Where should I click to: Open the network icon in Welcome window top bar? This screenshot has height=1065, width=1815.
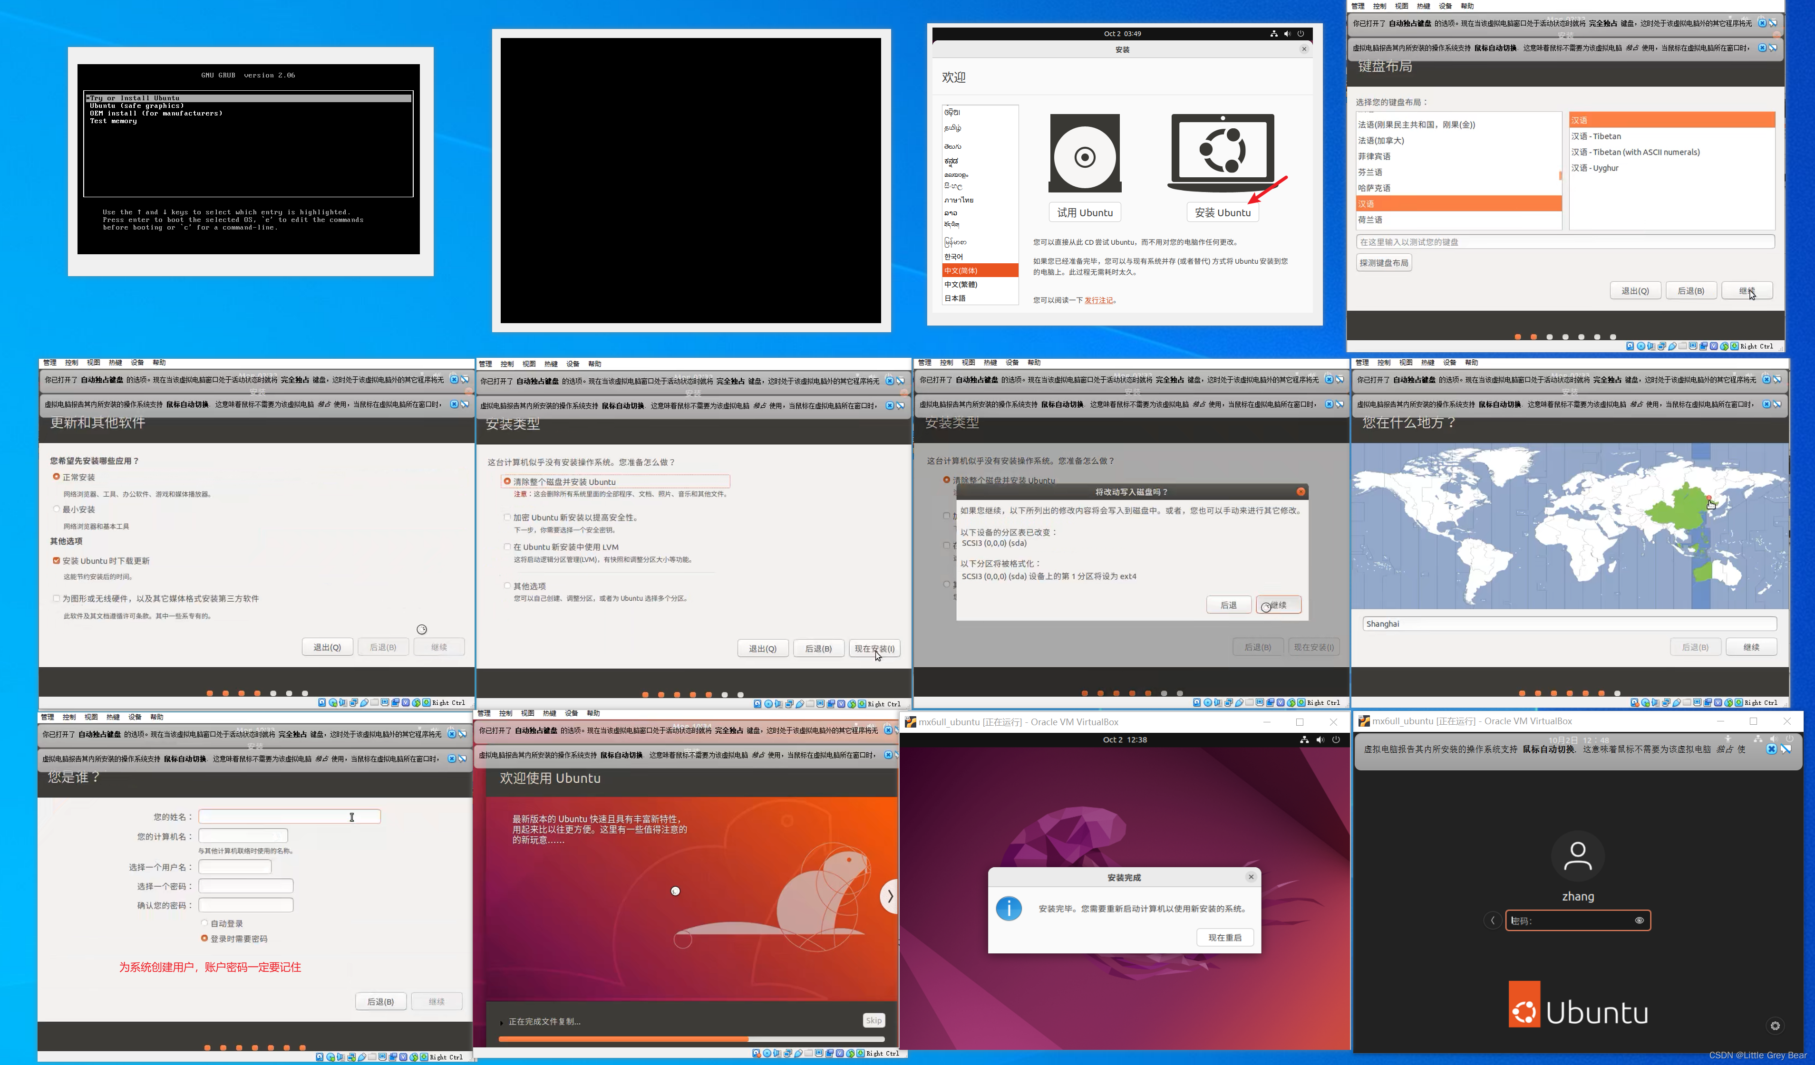click(x=1273, y=34)
